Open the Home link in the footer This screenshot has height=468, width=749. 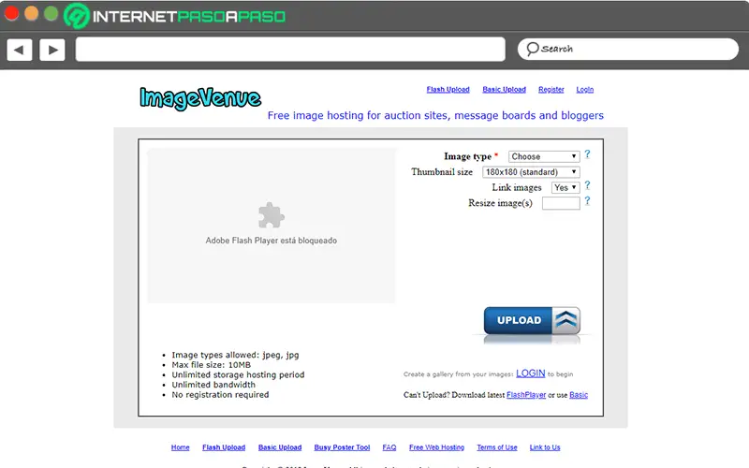(x=180, y=447)
